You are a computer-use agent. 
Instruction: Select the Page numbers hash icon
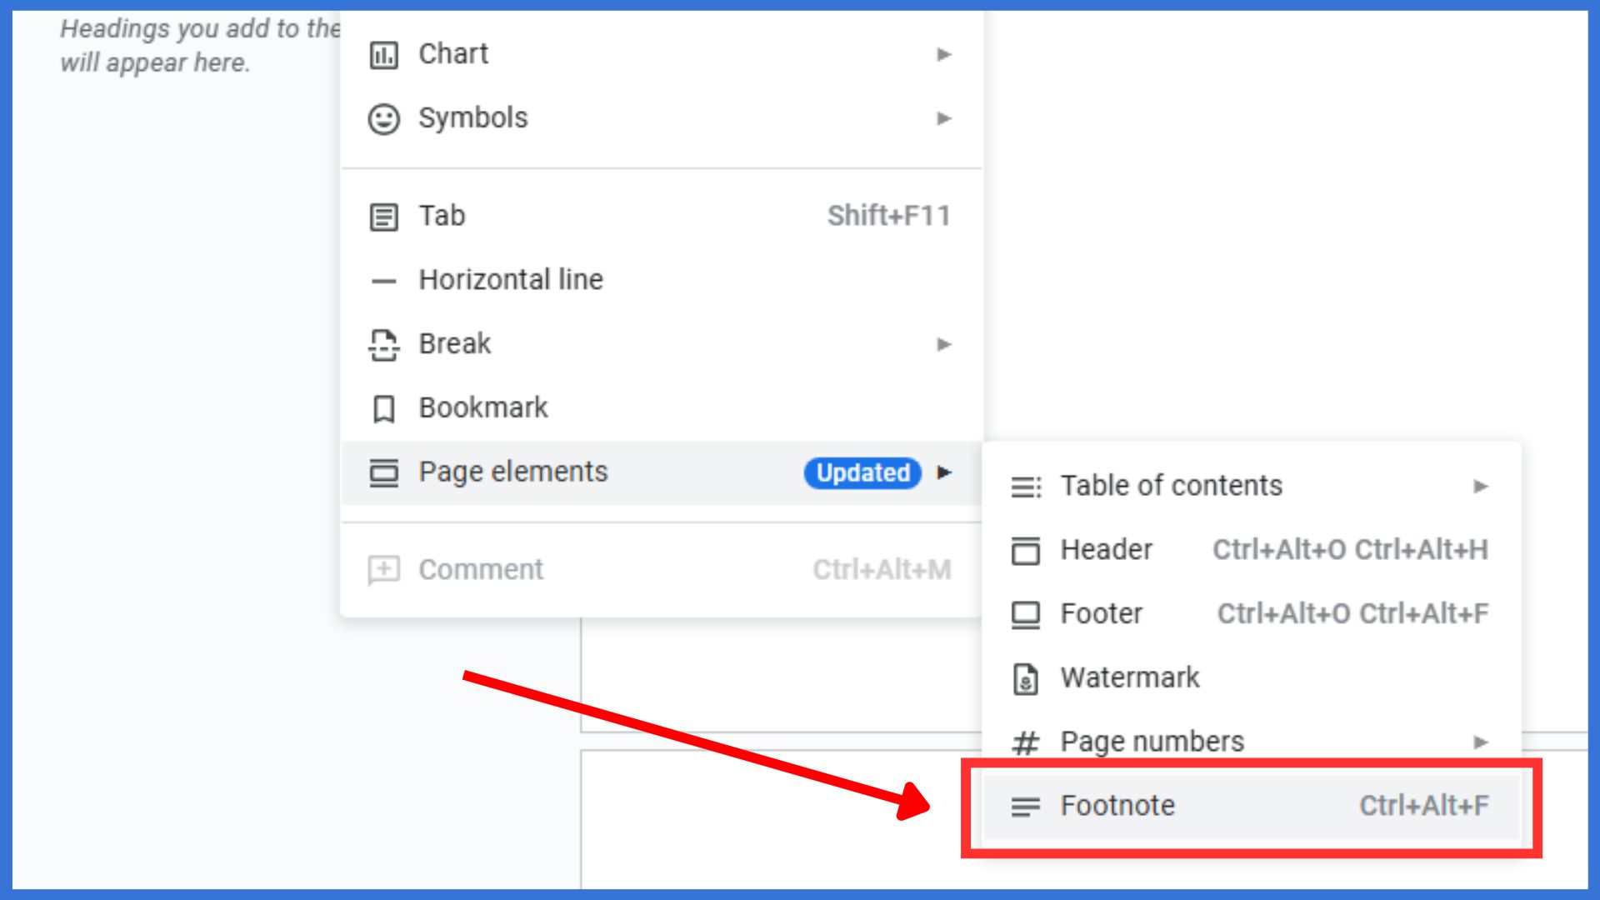[x=1026, y=742]
